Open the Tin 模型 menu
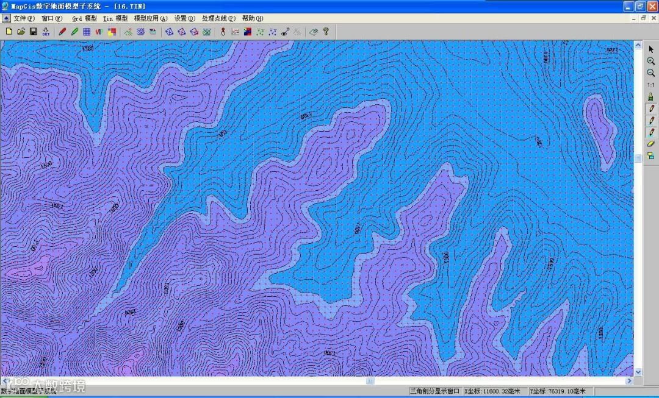Viewport: 659px width, 398px height. coord(115,18)
